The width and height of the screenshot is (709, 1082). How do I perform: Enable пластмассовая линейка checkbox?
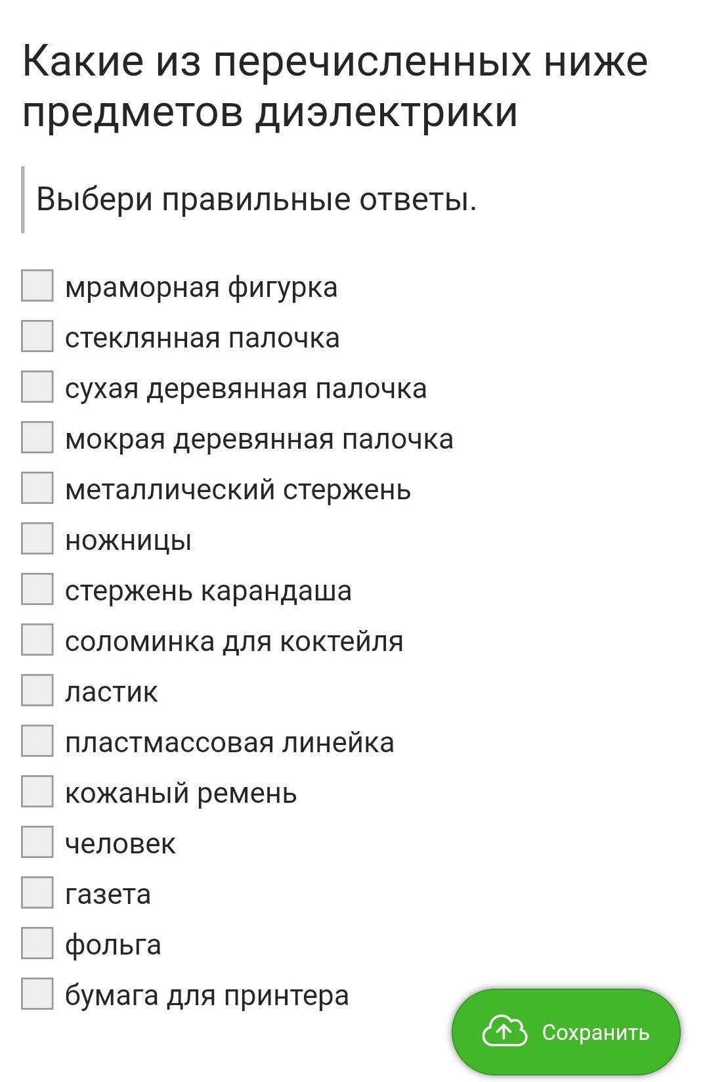(x=37, y=740)
